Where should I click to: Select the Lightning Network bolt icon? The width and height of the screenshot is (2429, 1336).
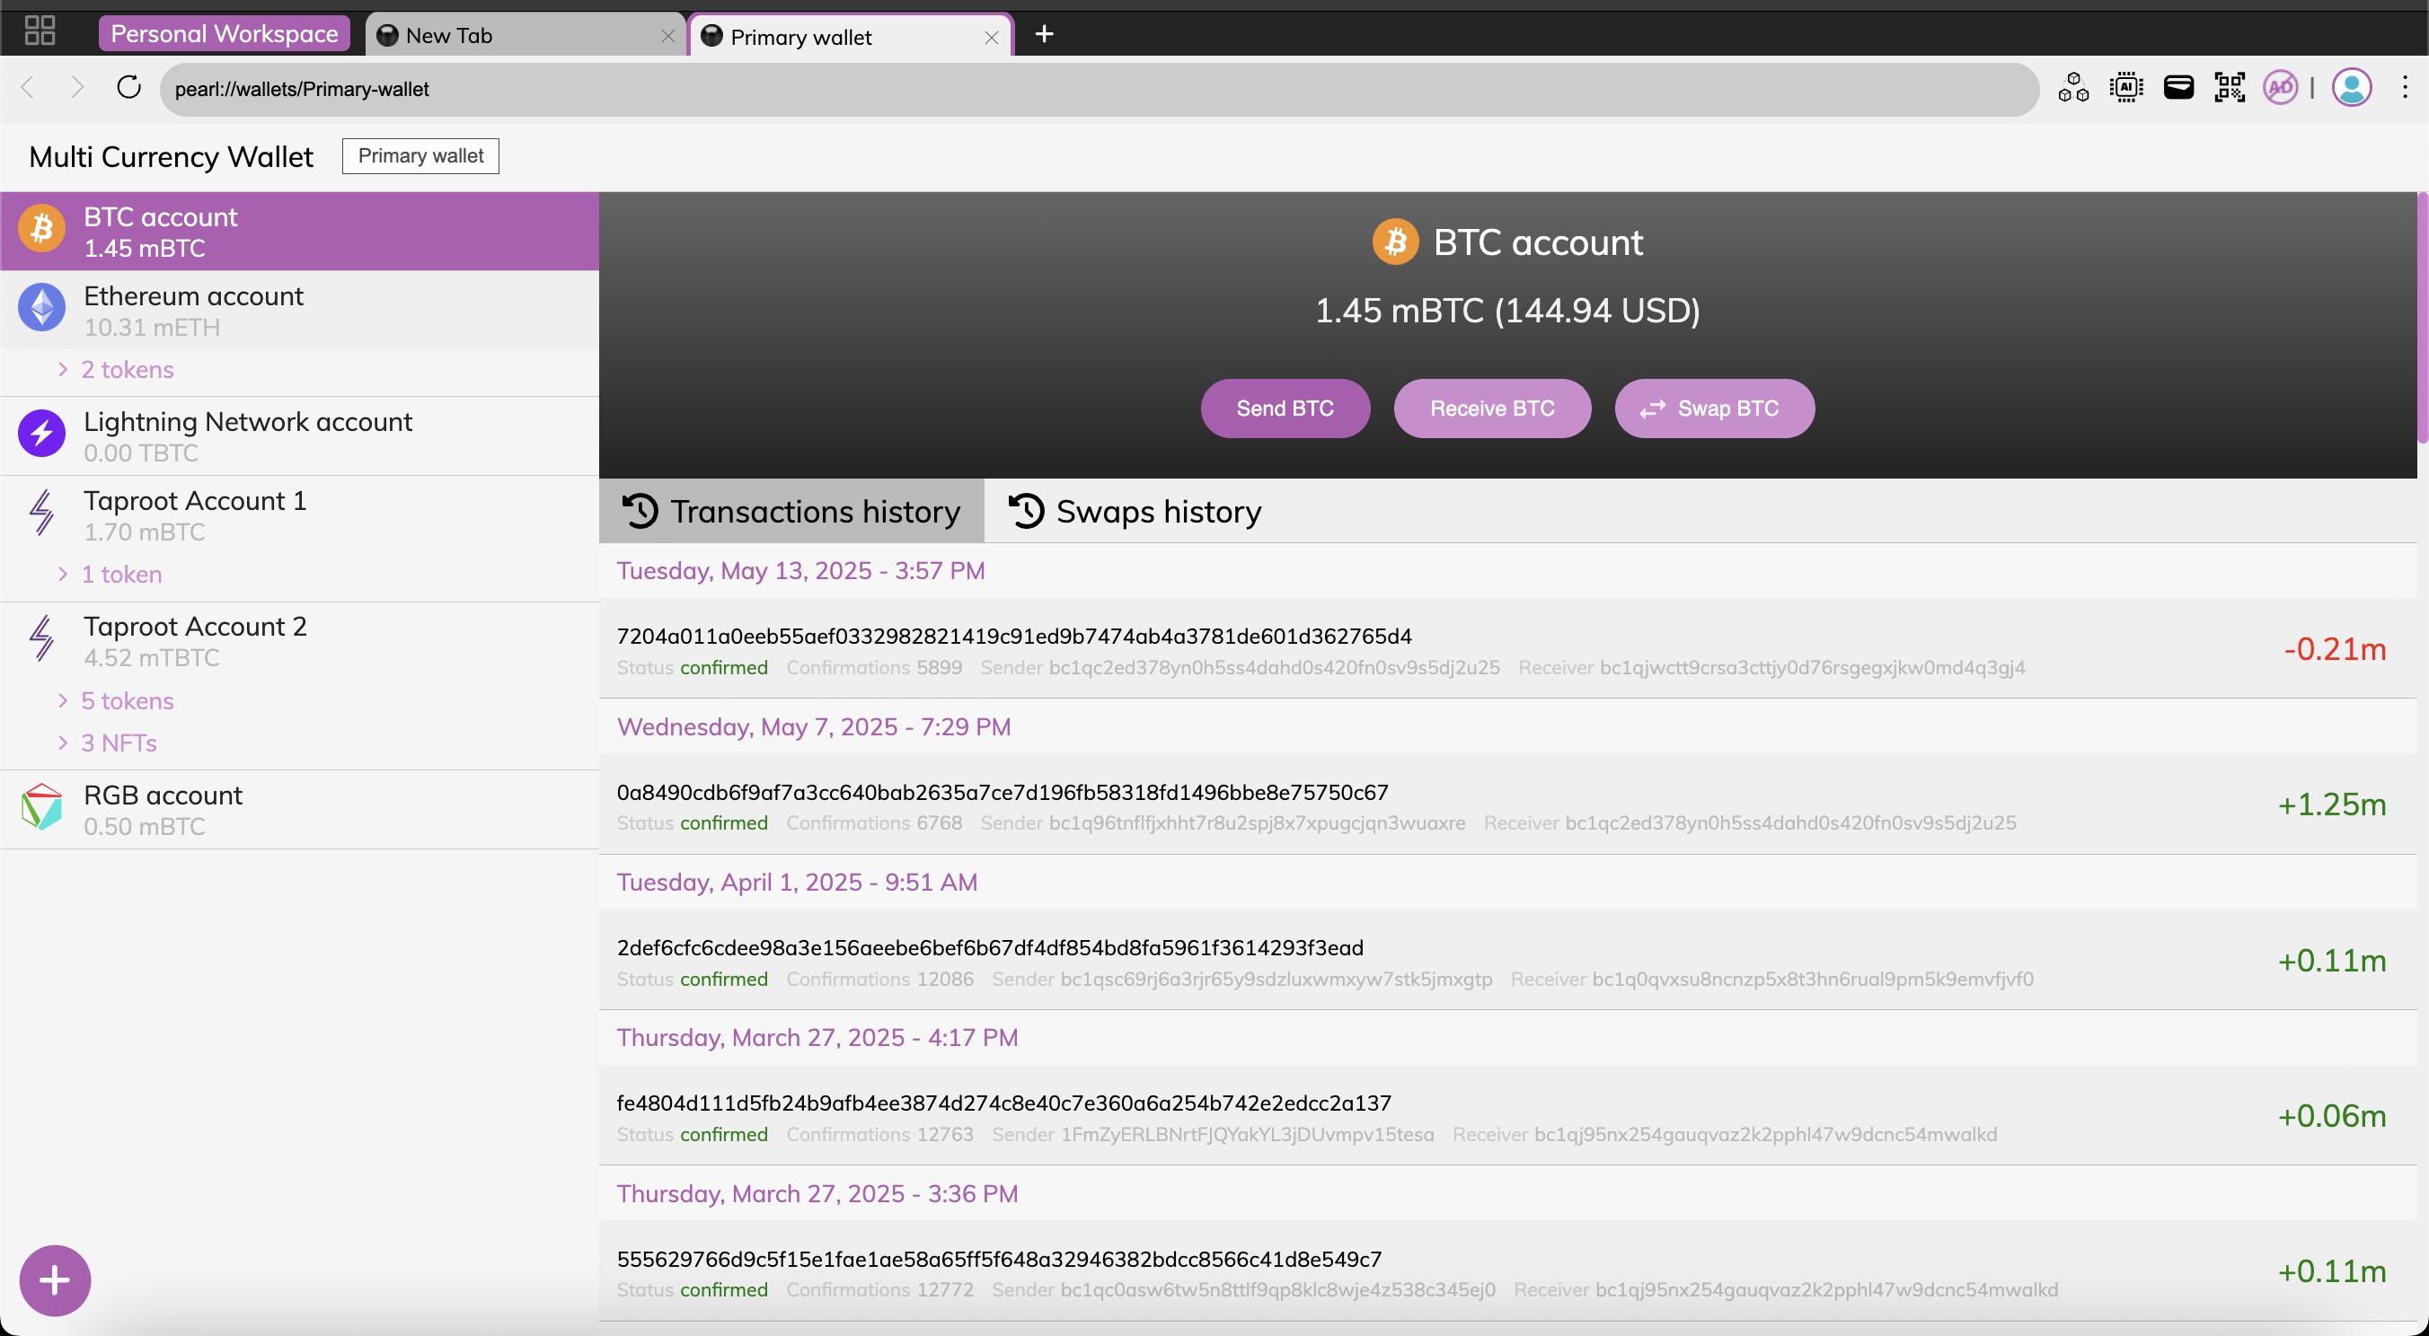pos(41,434)
